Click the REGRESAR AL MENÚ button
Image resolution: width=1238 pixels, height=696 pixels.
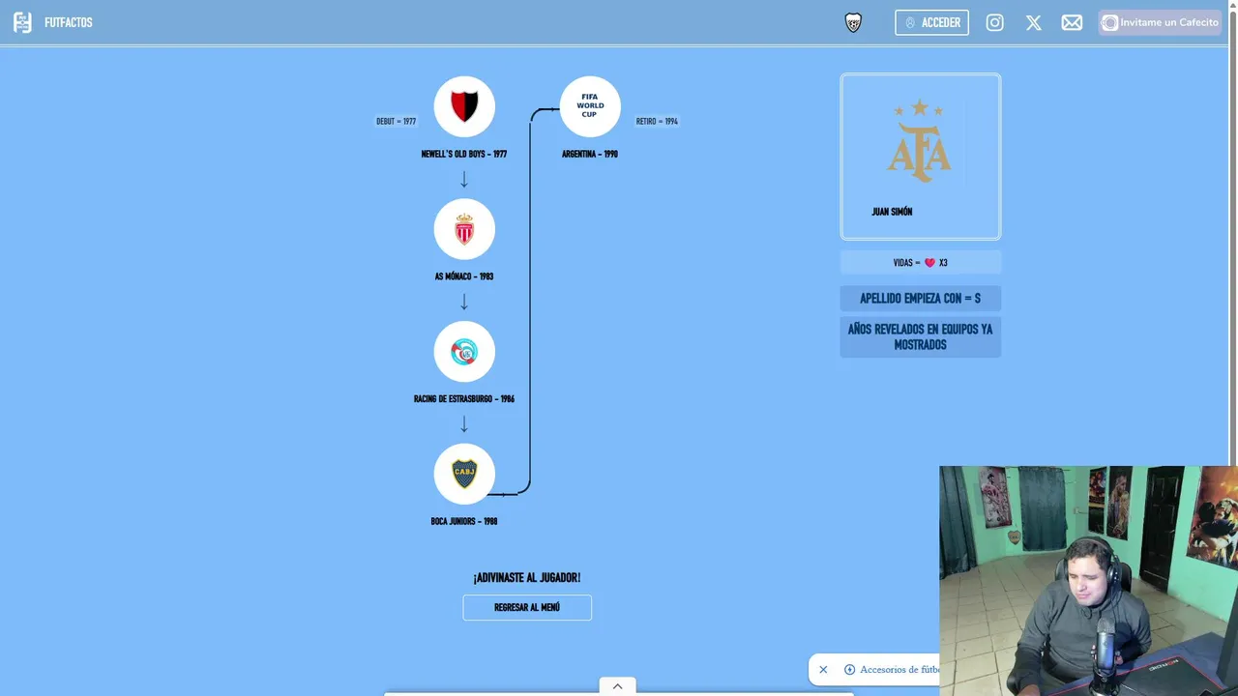pos(527,607)
